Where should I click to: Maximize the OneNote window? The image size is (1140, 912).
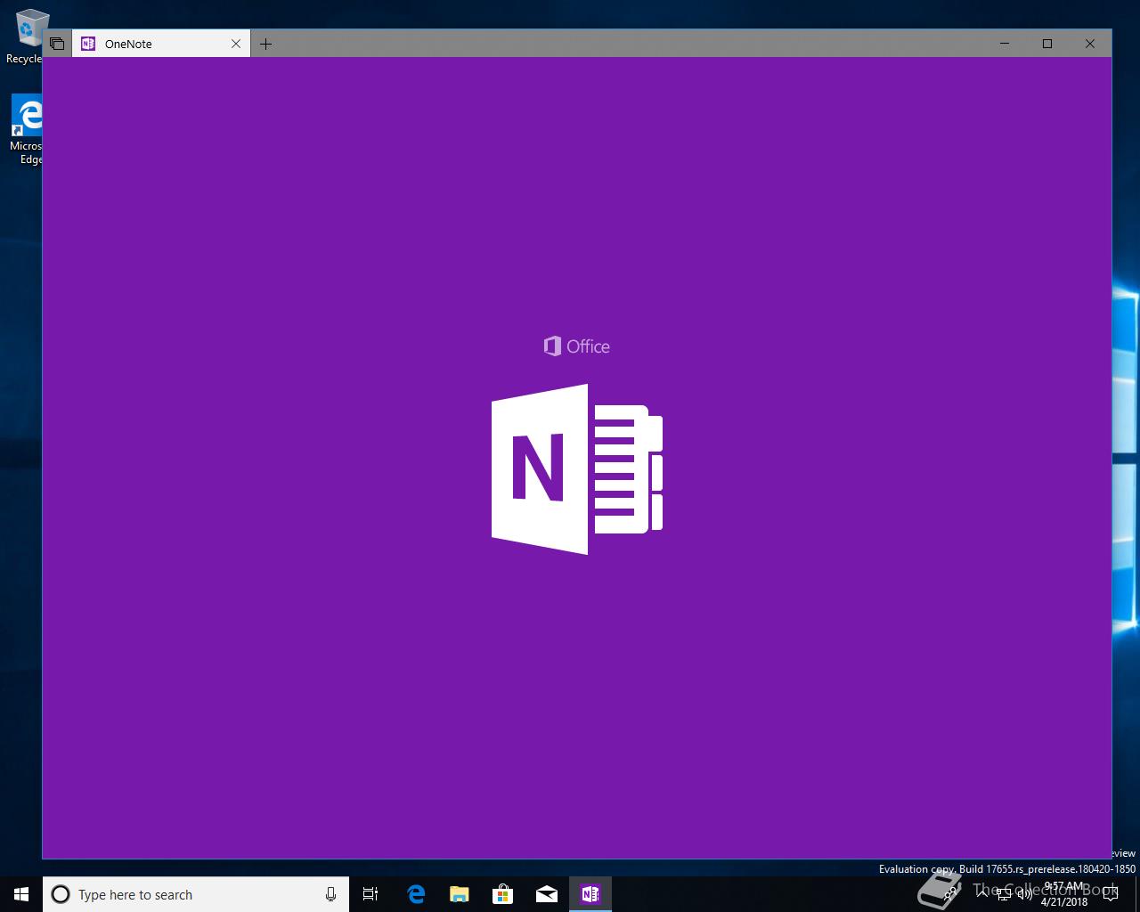coord(1047,44)
